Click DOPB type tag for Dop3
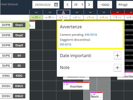Viewport: 133px width, 100px height. 6,45
